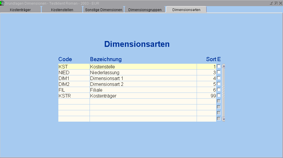Switch to the Kostenträger tab

(20, 10)
